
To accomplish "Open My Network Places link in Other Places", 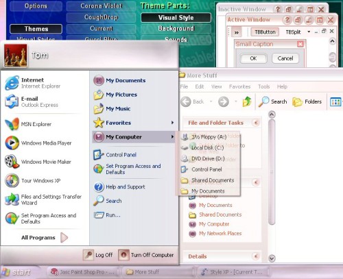I will coord(220,233).
